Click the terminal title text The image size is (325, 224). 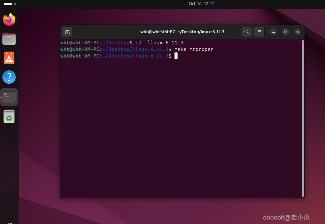(x=182, y=32)
